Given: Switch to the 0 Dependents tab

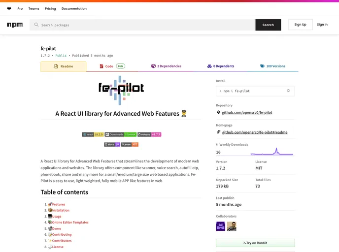Looking at the screenshot, I should [221, 66].
